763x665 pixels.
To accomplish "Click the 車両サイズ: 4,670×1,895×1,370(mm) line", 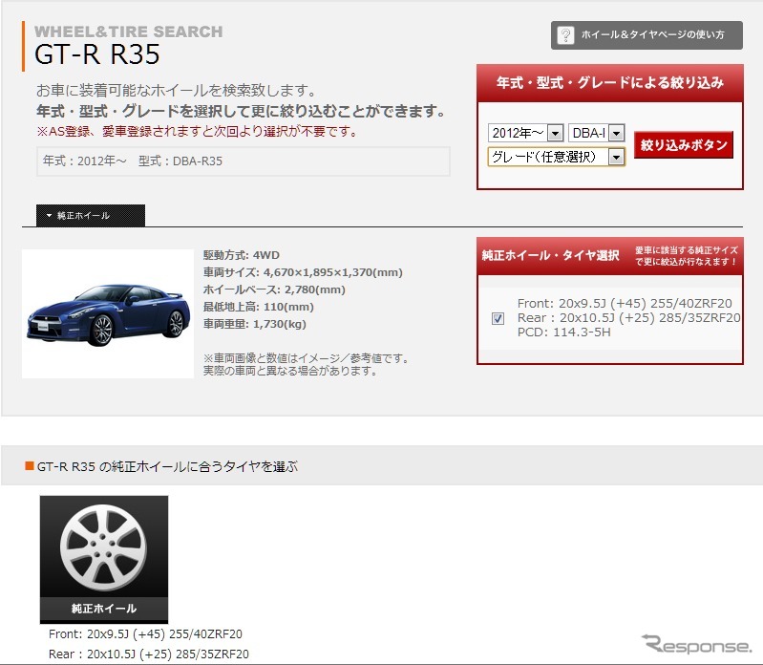I will tap(303, 272).
